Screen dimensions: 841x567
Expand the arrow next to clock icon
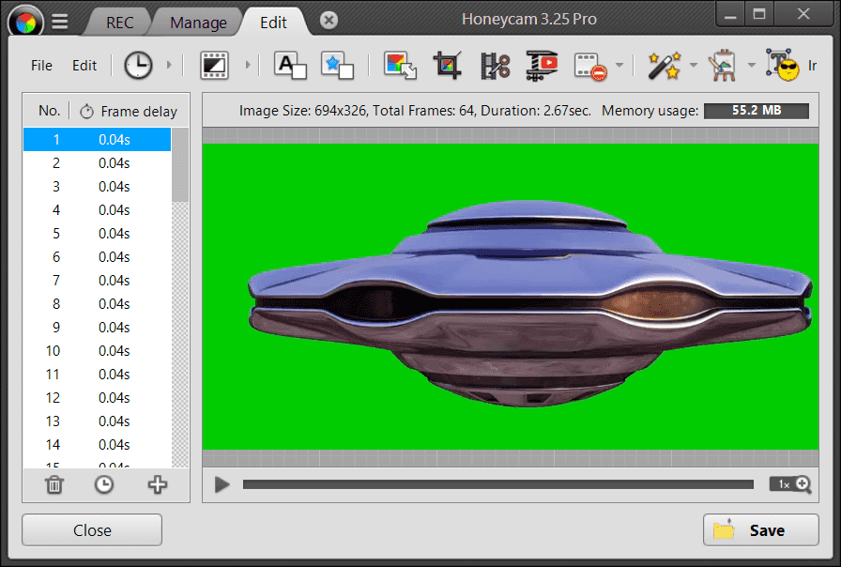169,65
